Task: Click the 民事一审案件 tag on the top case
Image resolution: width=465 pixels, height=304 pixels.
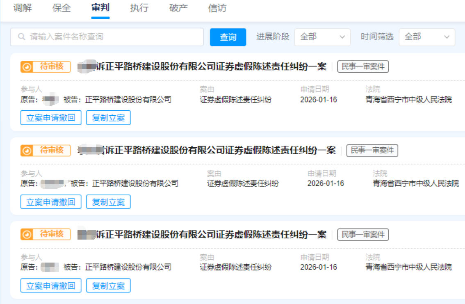Action: point(363,66)
